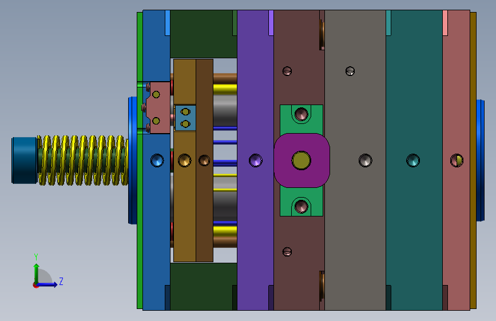
Task: Pick the center screw on the purple plate
Action: point(255,160)
